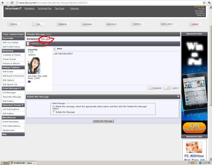Click the message icon beside the boss title
The width and height of the screenshot is (212, 165).
tap(55, 49)
